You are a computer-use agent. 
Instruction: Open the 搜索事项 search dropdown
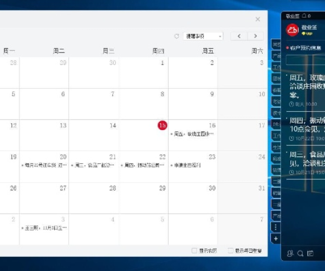203,36
